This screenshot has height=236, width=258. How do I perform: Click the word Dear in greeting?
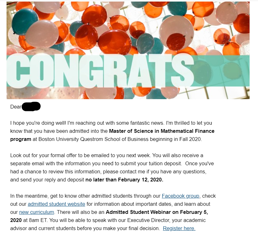[16, 107]
